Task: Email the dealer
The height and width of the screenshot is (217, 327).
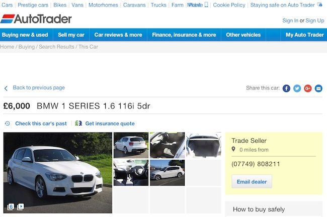Action: click(x=252, y=182)
